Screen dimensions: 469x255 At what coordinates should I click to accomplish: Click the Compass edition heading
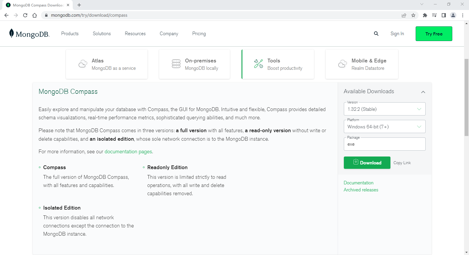tap(55, 167)
